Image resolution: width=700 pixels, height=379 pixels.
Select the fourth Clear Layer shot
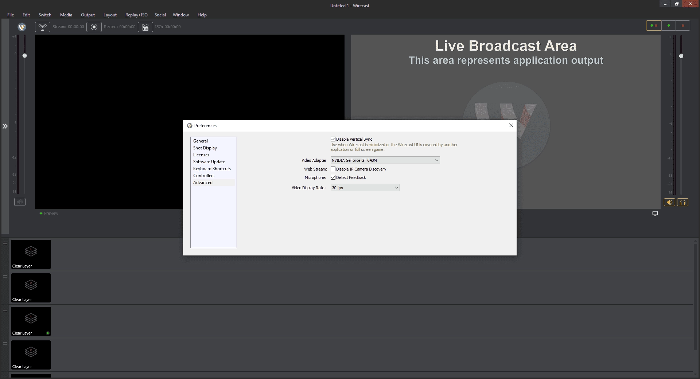(x=31, y=355)
